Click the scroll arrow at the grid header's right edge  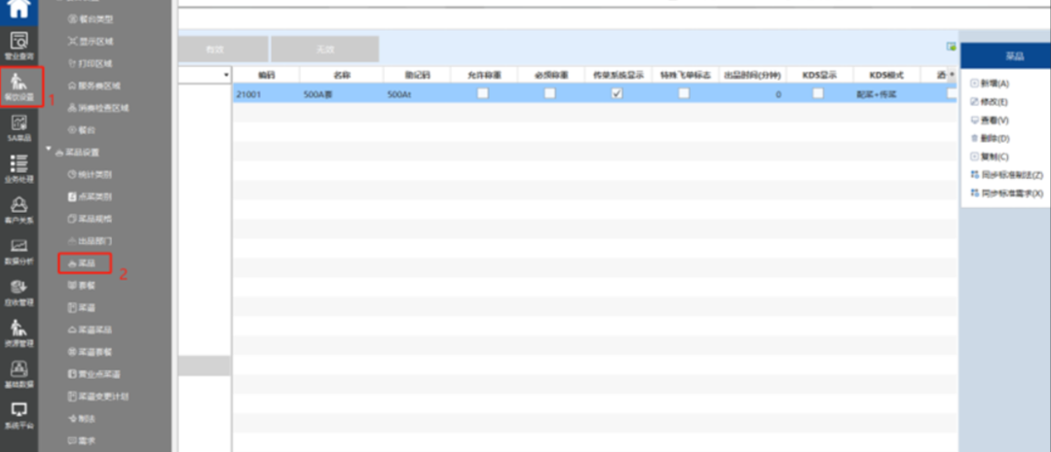pyautogui.click(x=952, y=75)
